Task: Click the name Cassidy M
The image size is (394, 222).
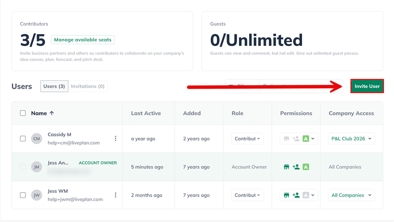Action: click(59, 134)
